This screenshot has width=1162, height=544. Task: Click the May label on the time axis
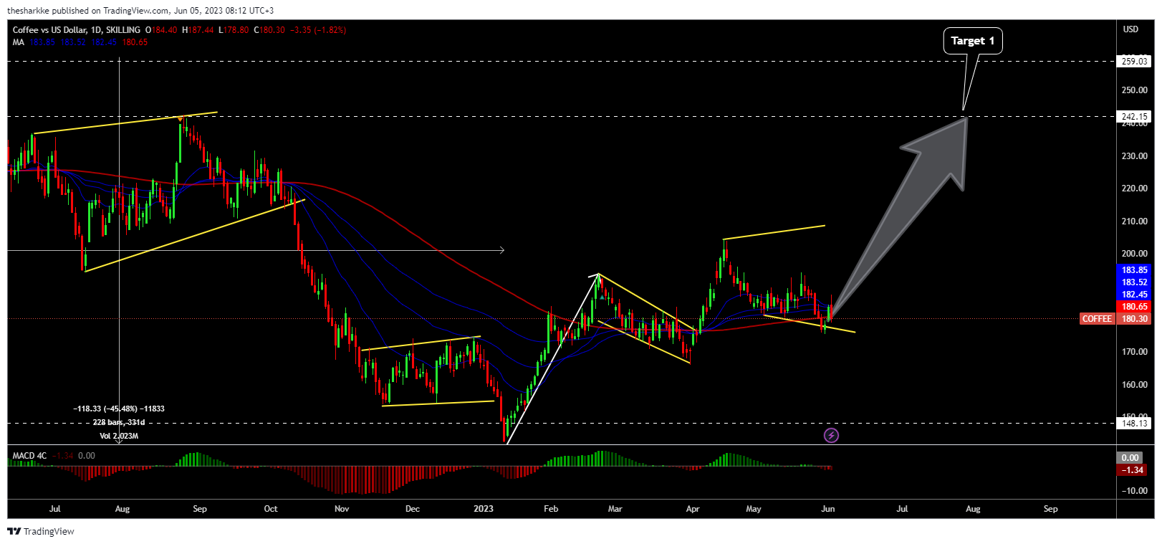pyautogui.click(x=754, y=509)
